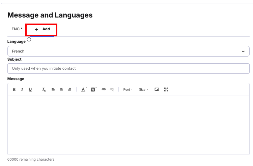
Task: Insert a hyperlink
Action: point(104,89)
